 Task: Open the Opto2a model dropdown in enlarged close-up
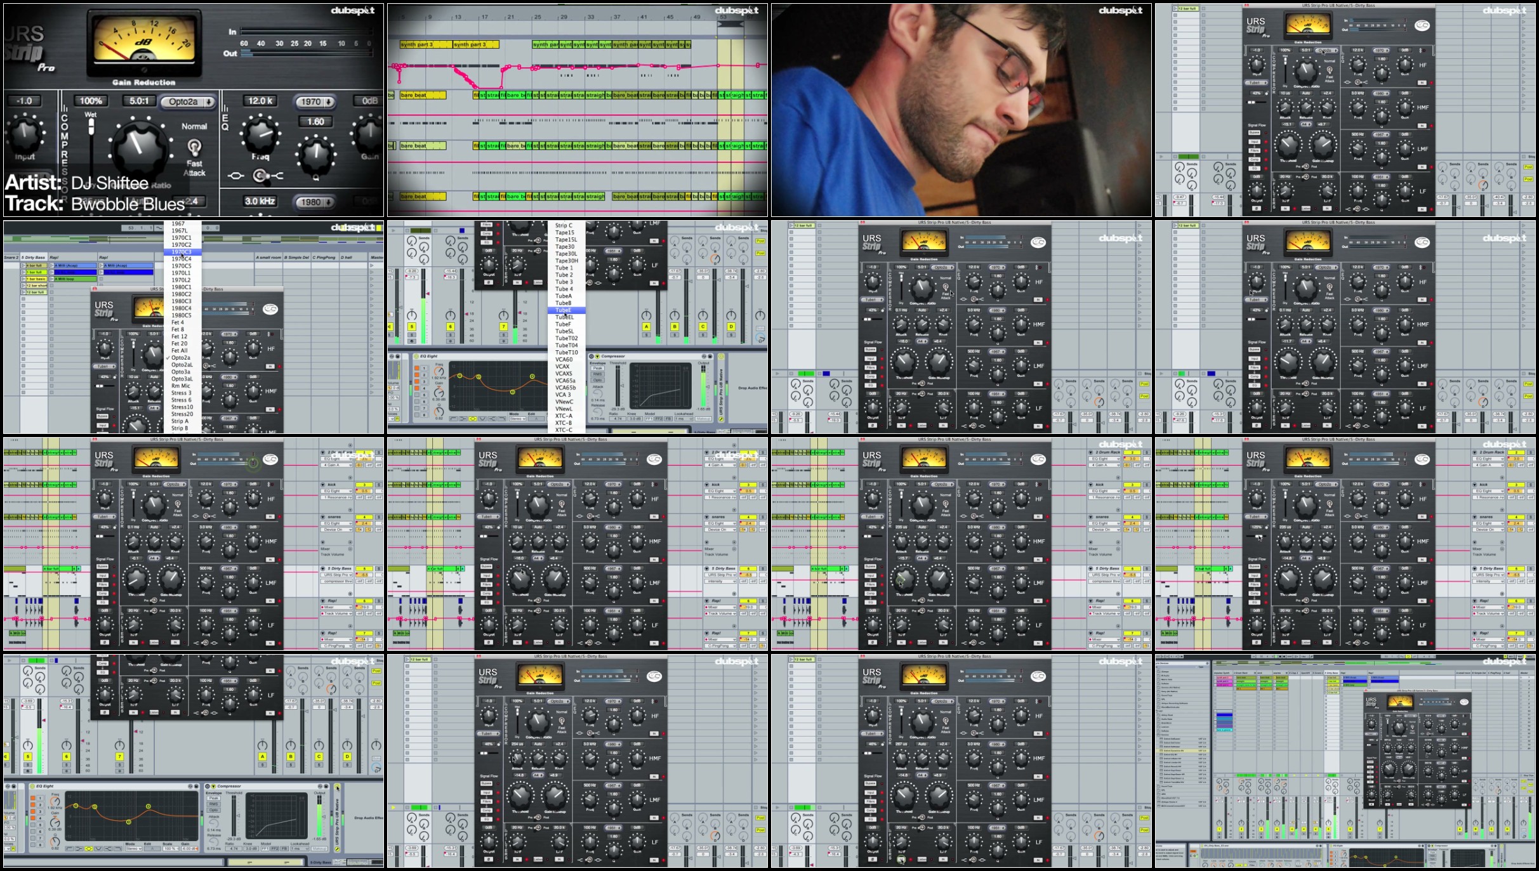coord(188,102)
